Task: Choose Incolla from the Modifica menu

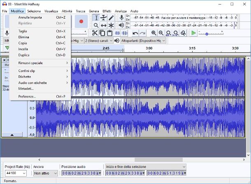Action: click(x=40, y=49)
